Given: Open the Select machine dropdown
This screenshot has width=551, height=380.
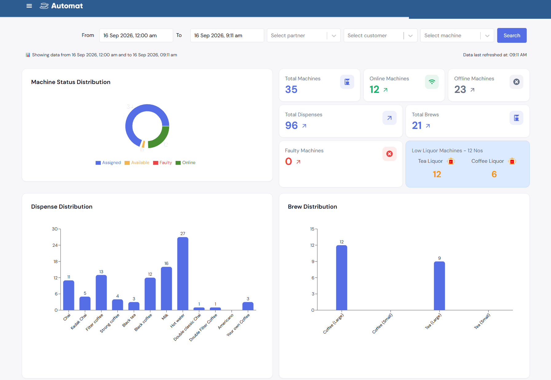Looking at the screenshot, I should 457,35.
